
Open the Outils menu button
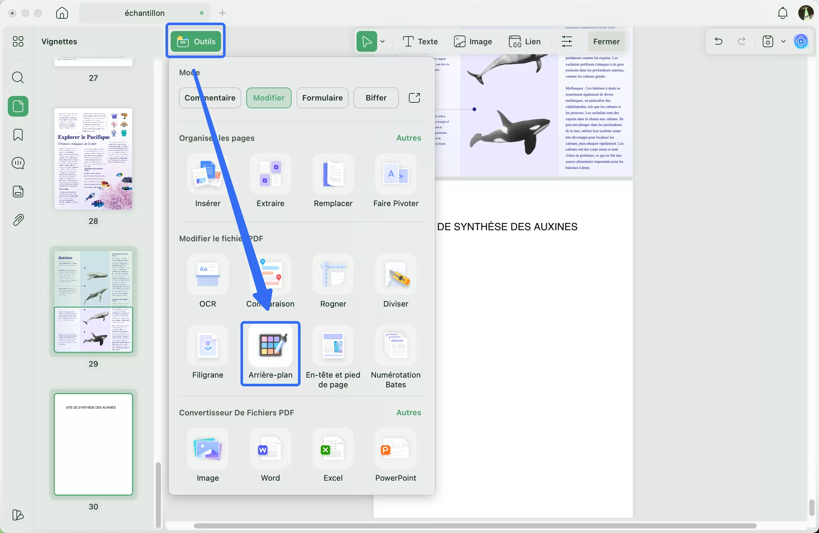tap(196, 41)
